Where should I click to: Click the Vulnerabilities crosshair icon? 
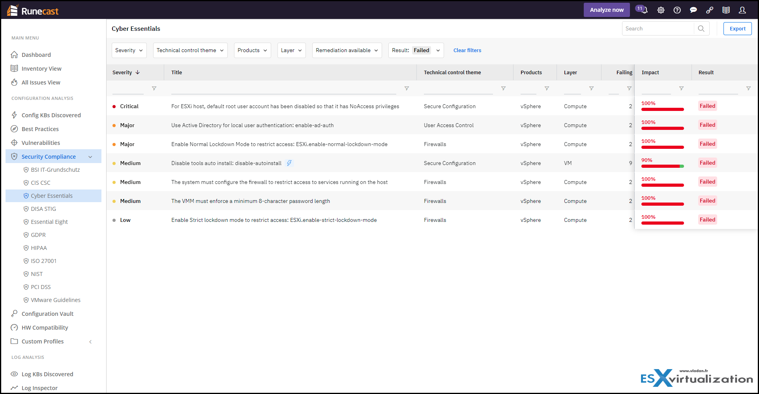click(14, 143)
